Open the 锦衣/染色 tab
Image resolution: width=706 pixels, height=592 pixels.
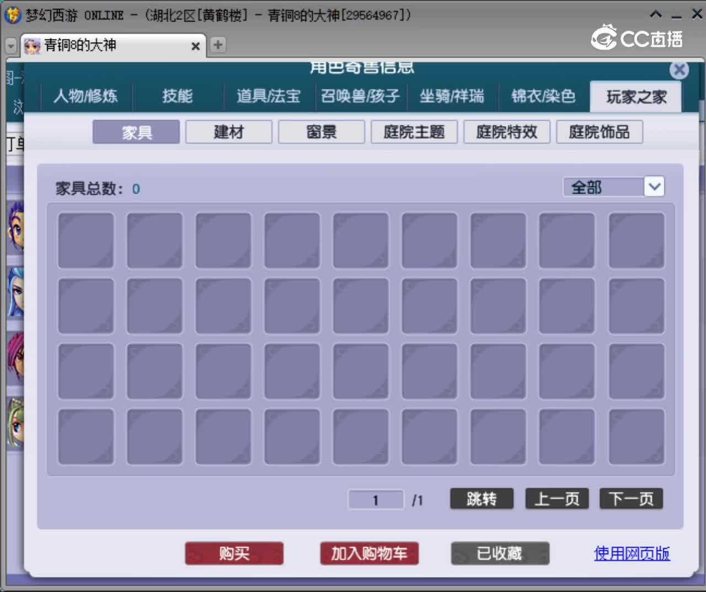coord(543,96)
